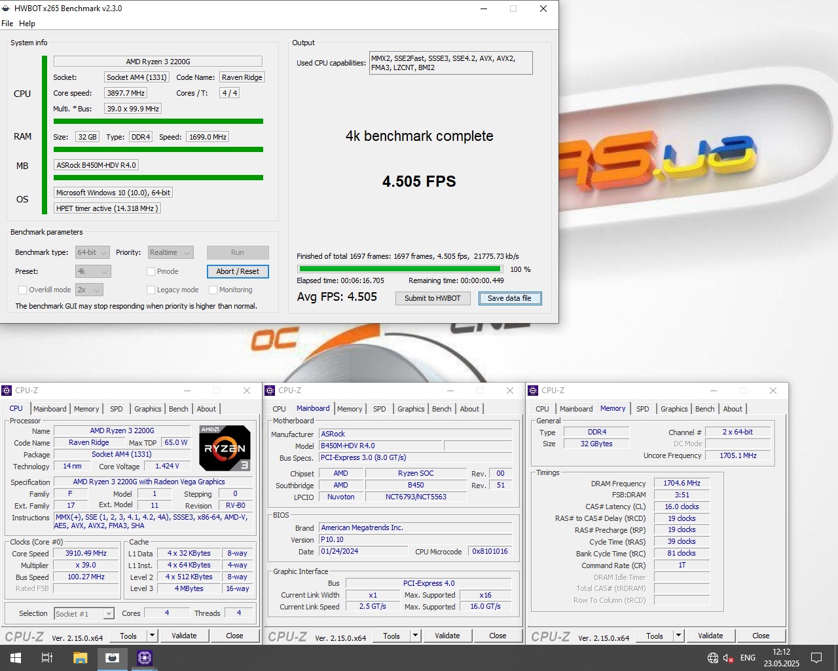Click the green bar under CPU info

158,121
